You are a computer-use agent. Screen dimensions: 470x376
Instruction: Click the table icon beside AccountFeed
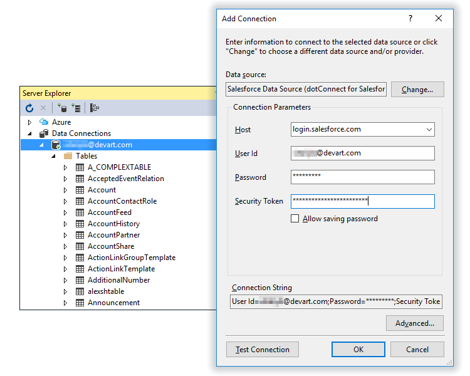tap(80, 212)
